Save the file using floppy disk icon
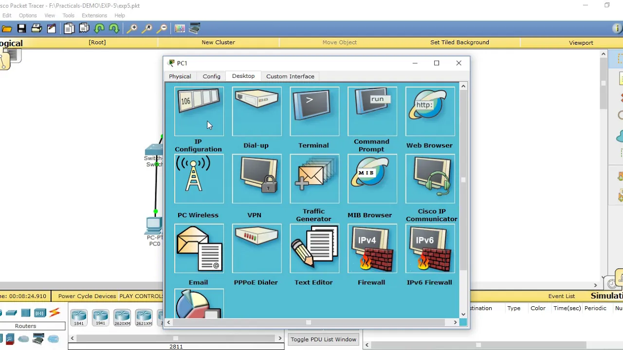Image resolution: width=623 pixels, height=350 pixels. pyautogui.click(x=21, y=29)
